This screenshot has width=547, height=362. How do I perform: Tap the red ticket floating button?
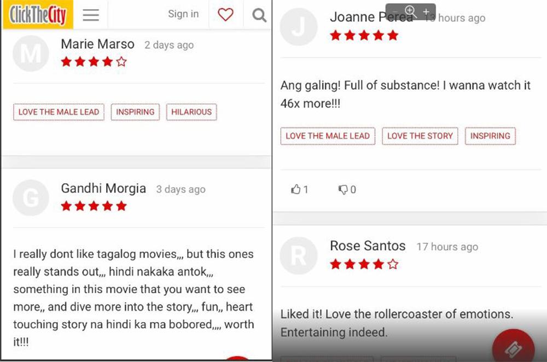point(513,348)
